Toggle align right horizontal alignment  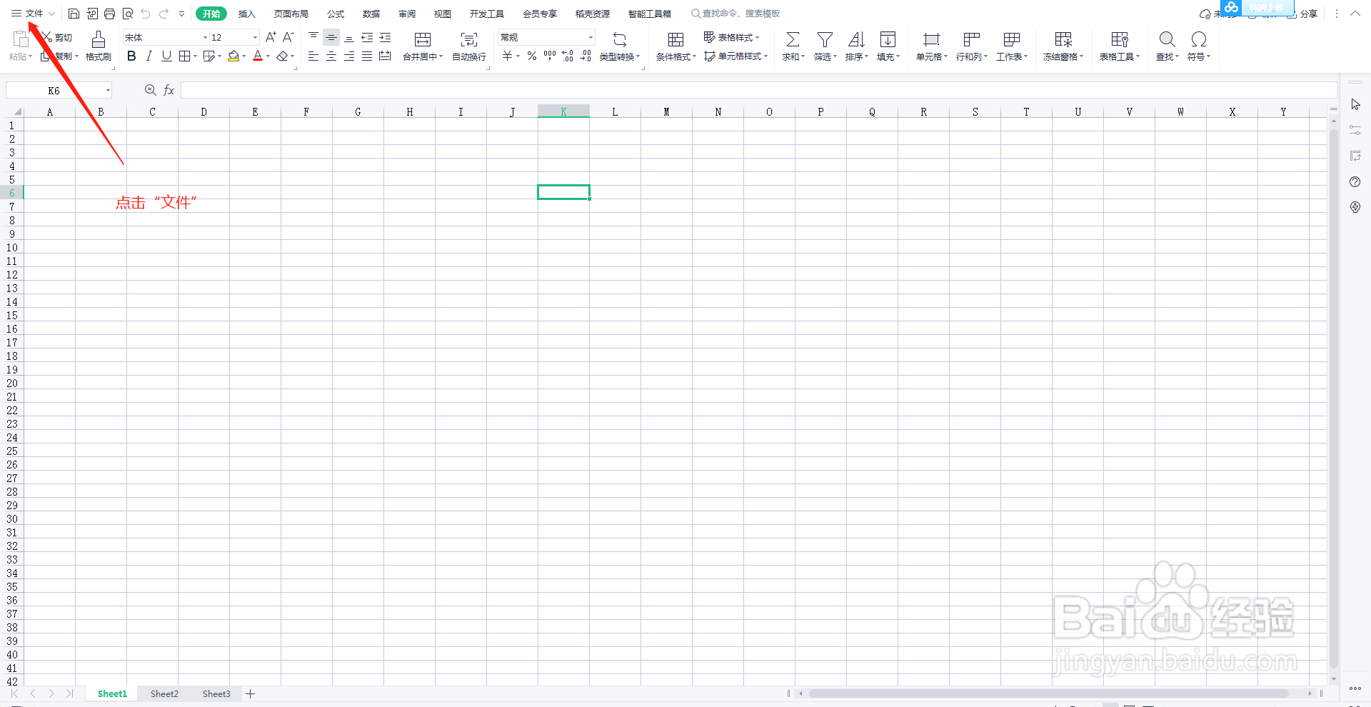(349, 56)
